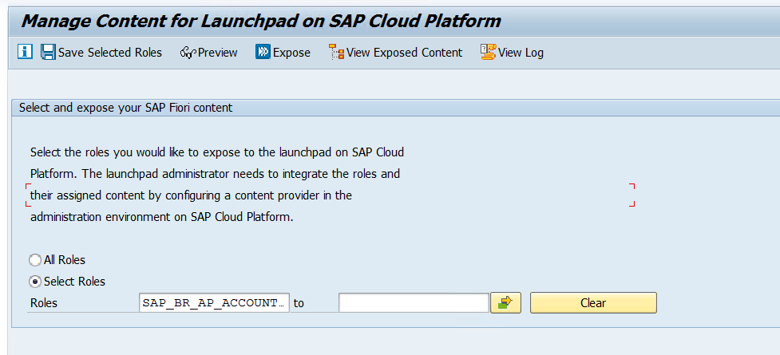Click the 'Select and expose your SAP Fiori content' header
This screenshot has height=355, width=780.
[x=126, y=108]
